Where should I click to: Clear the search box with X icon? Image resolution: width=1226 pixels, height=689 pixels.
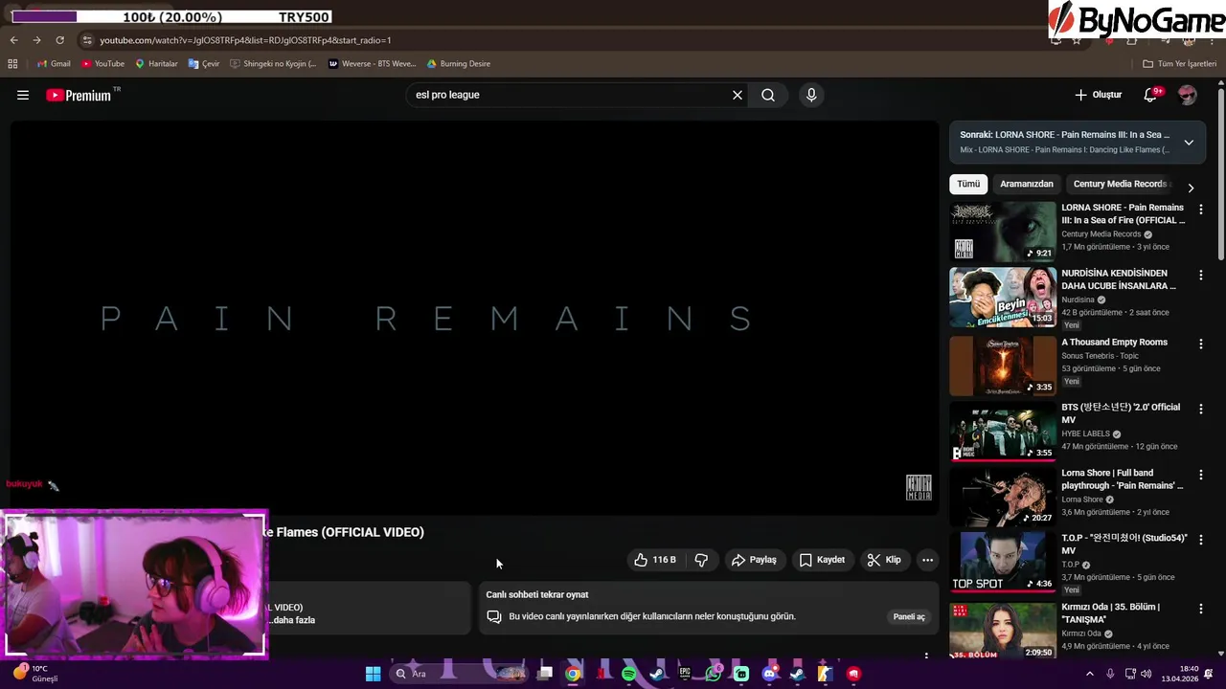click(x=738, y=95)
